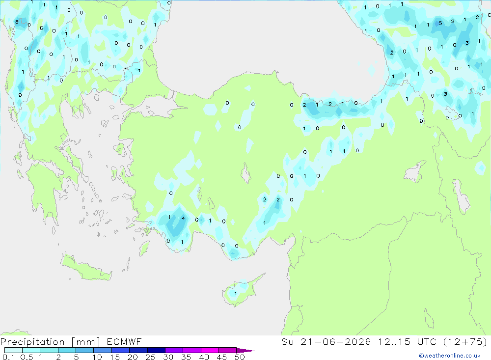Click the 0.5–1 mm legend color box
491x360 pixels.
[31, 350]
